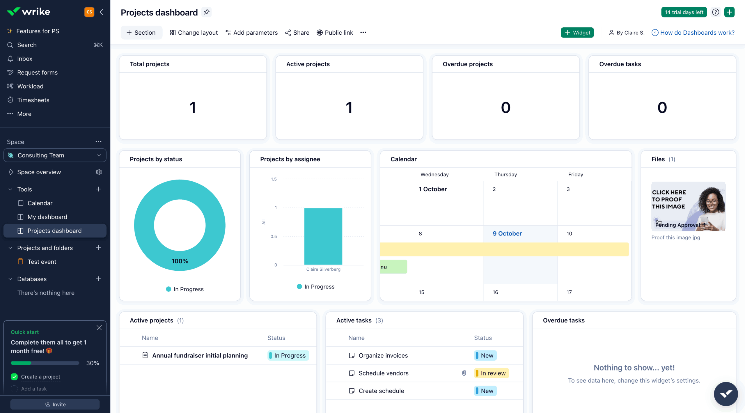Open the Workload view icon
The width and height of the screenshot is (745, 413).
10,86
